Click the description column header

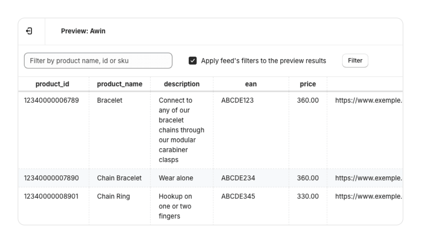point(182,84)
